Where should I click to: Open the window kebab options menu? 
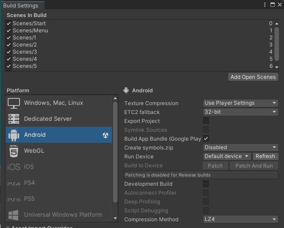pyautogui.click(x=265, y=5)
